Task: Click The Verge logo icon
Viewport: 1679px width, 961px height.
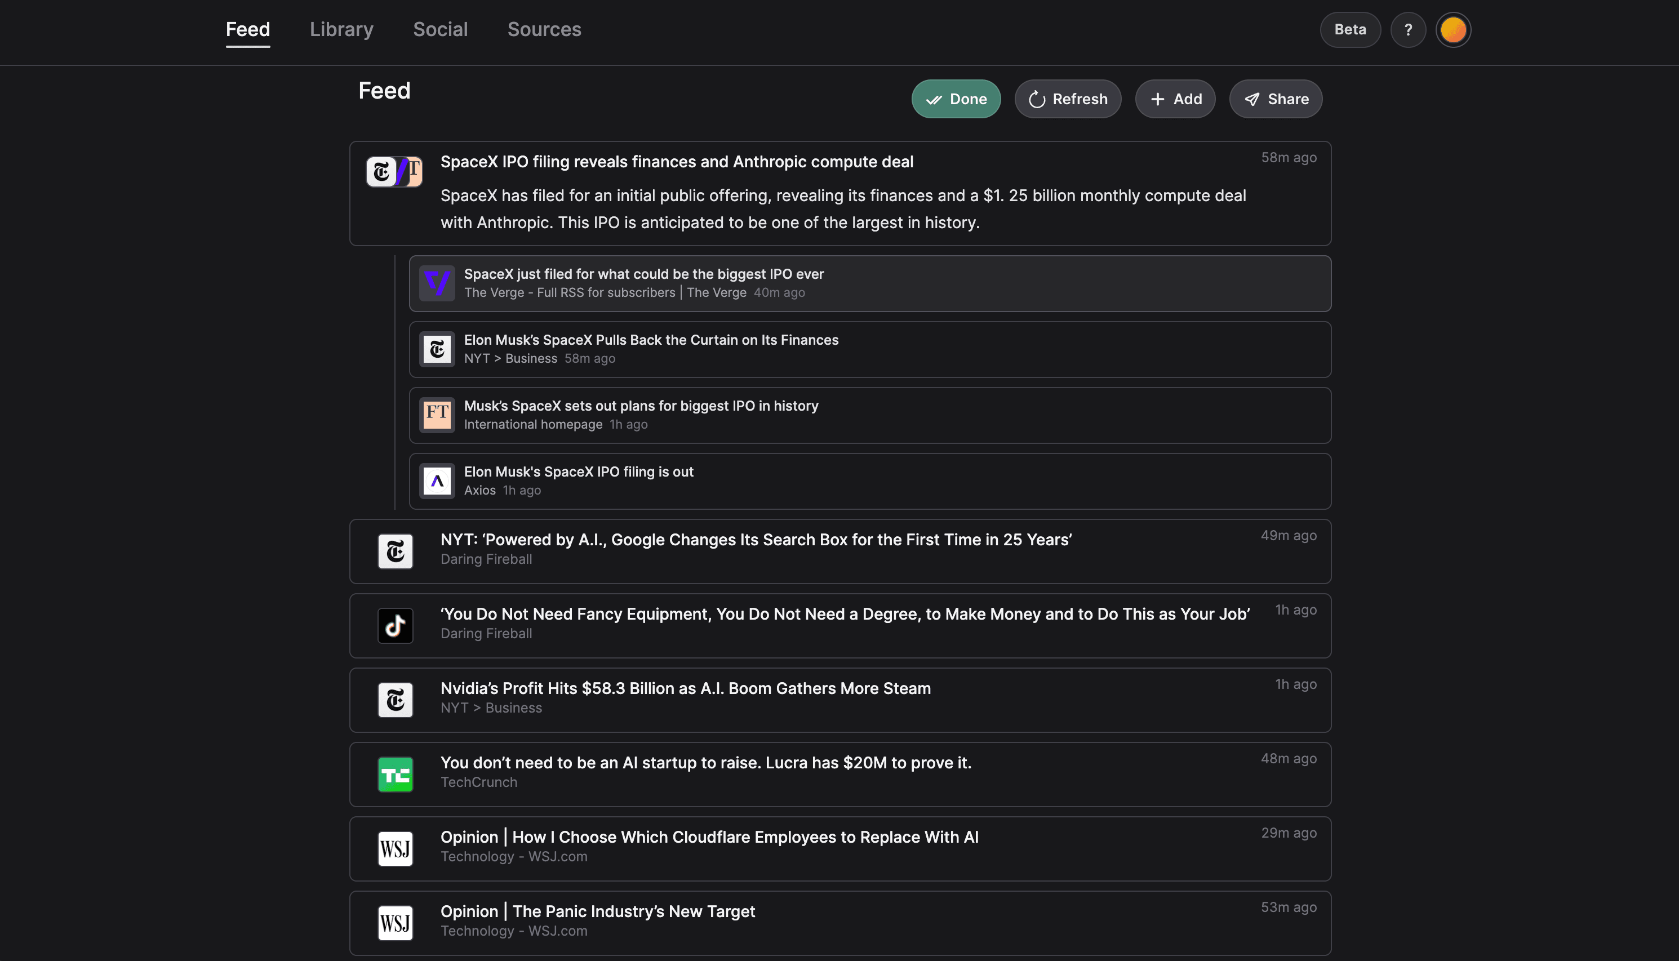Action: 437,283
